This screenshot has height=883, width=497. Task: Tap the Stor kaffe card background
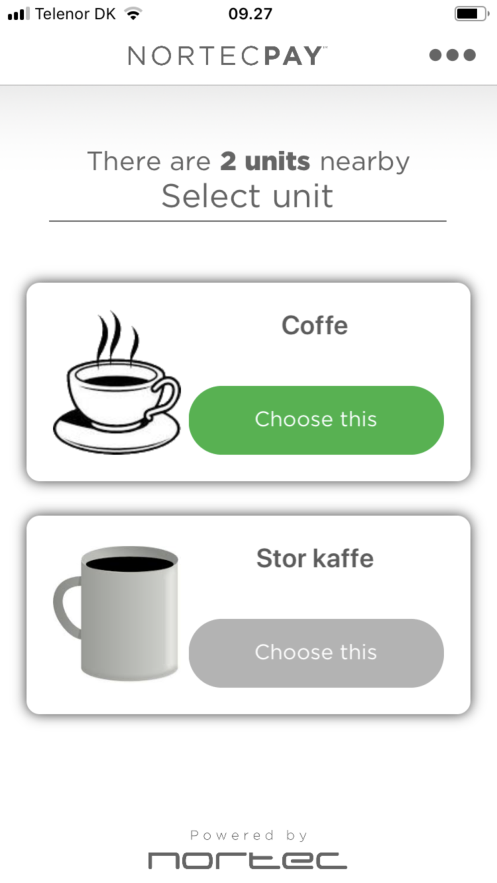(x=248, y=615)
